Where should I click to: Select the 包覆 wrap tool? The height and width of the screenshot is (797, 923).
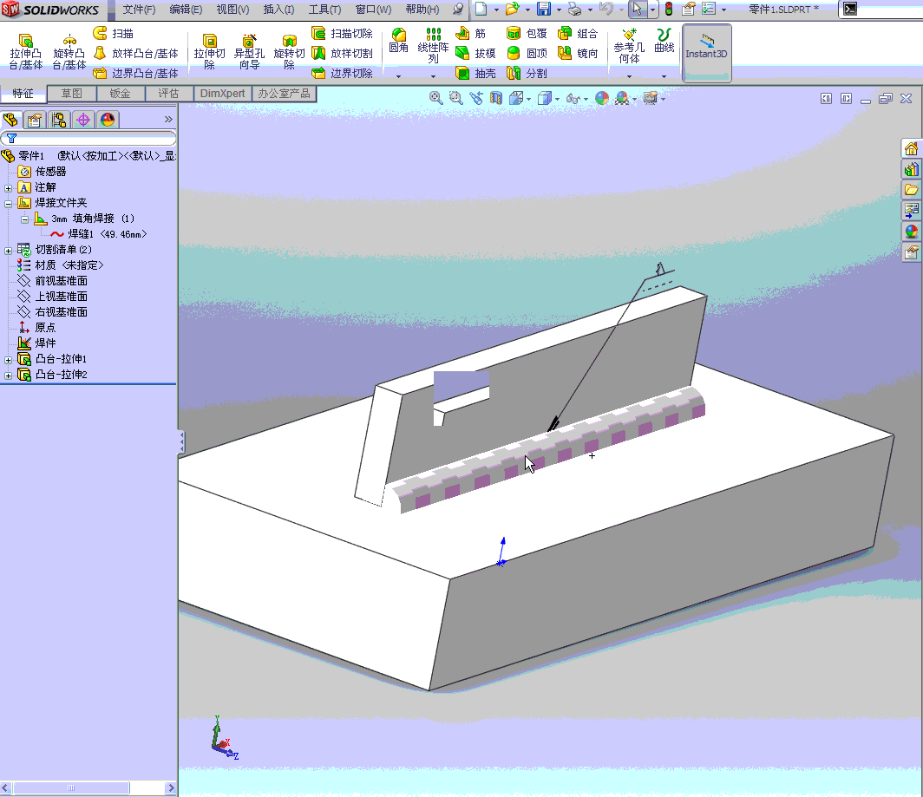coord(527,34)
